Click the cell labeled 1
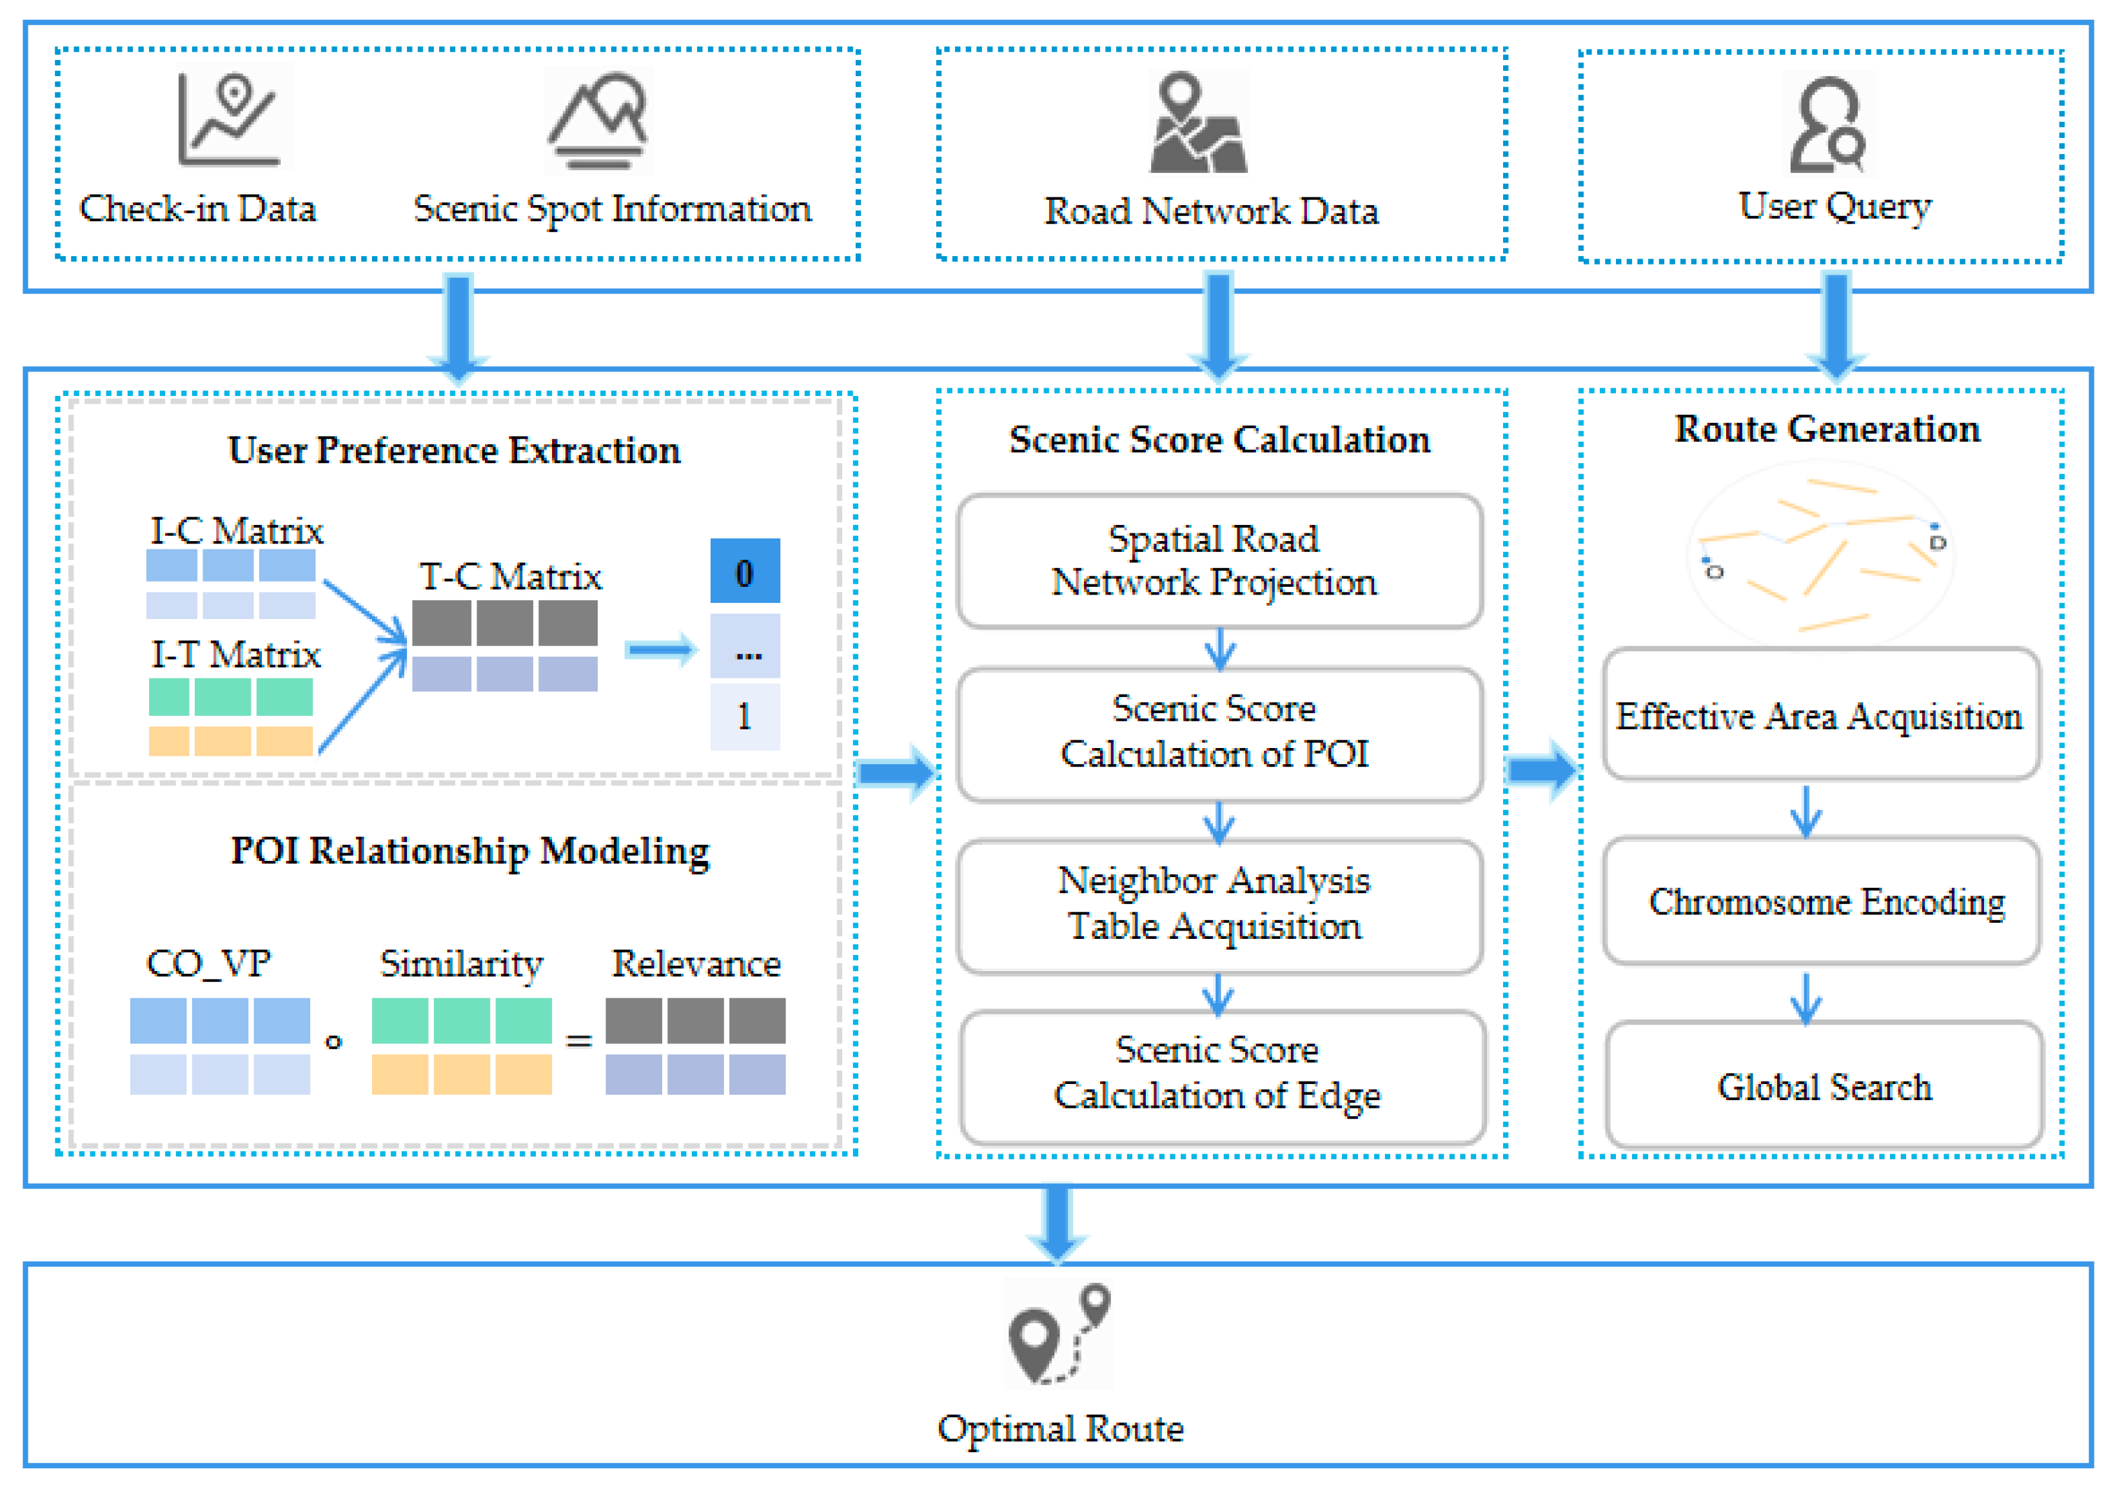 click(744, 716)
